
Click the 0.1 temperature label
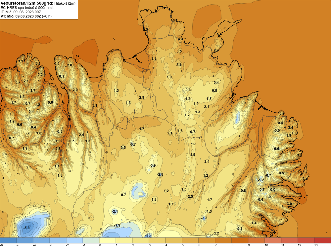click(62, 76)
